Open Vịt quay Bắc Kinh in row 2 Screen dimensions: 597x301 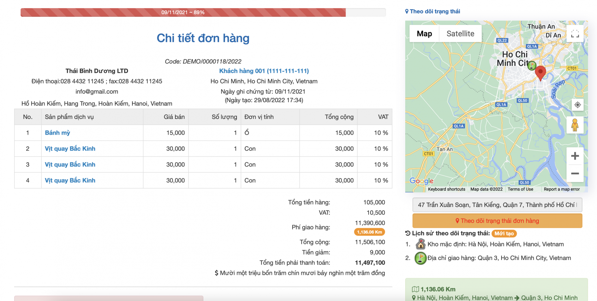tap(70, 149)
